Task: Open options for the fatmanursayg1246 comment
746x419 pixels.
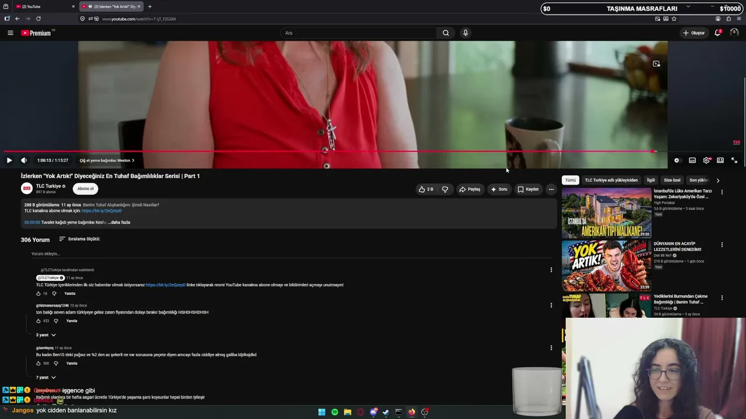Action: tap(551, 305)
